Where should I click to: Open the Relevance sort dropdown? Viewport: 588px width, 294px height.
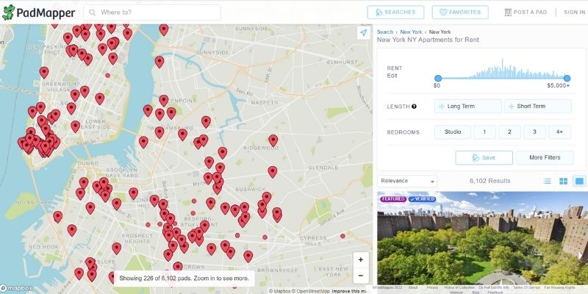(406, 181)
